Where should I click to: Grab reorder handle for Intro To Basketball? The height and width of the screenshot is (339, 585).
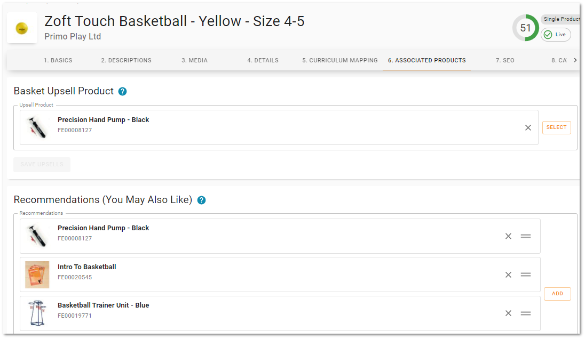pos(526,275)
